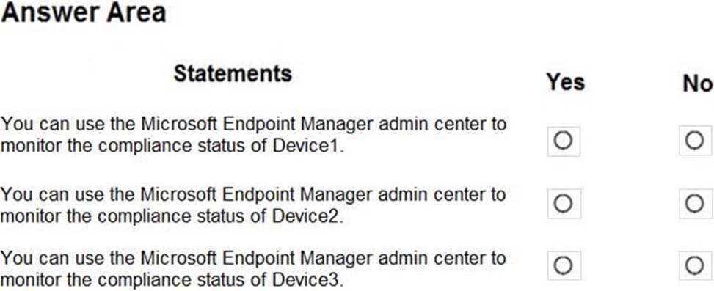Click the Answer Area heading

84,12
